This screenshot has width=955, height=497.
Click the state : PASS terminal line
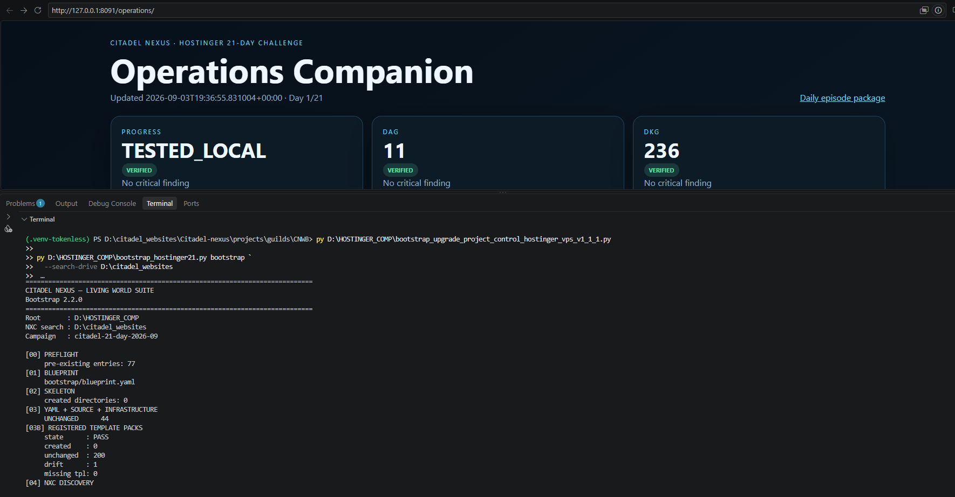[77, 437]
